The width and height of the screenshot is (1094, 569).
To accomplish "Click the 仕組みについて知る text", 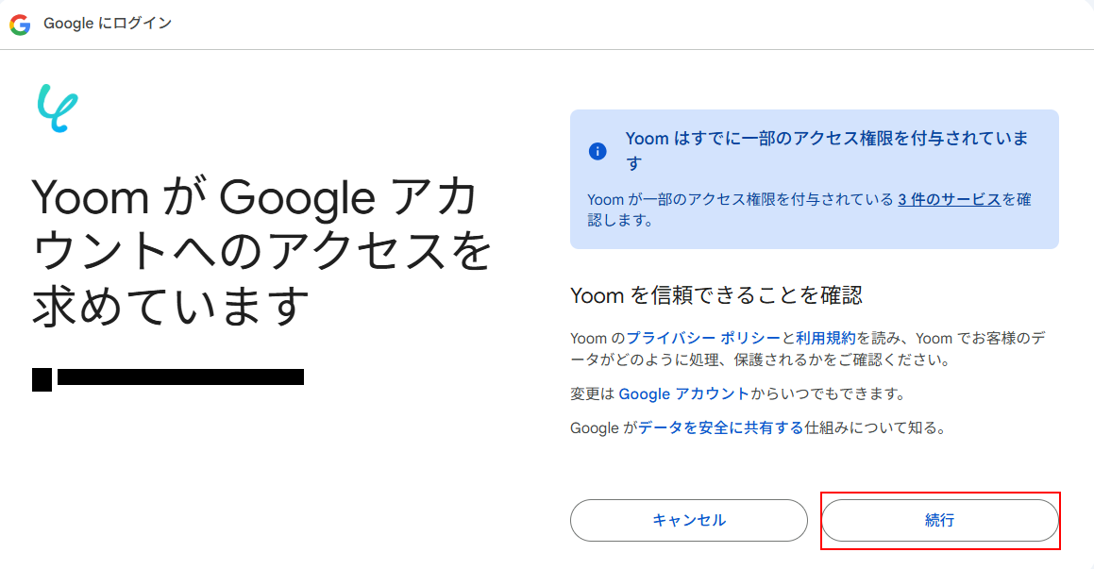I will click(x=873, y=427).
